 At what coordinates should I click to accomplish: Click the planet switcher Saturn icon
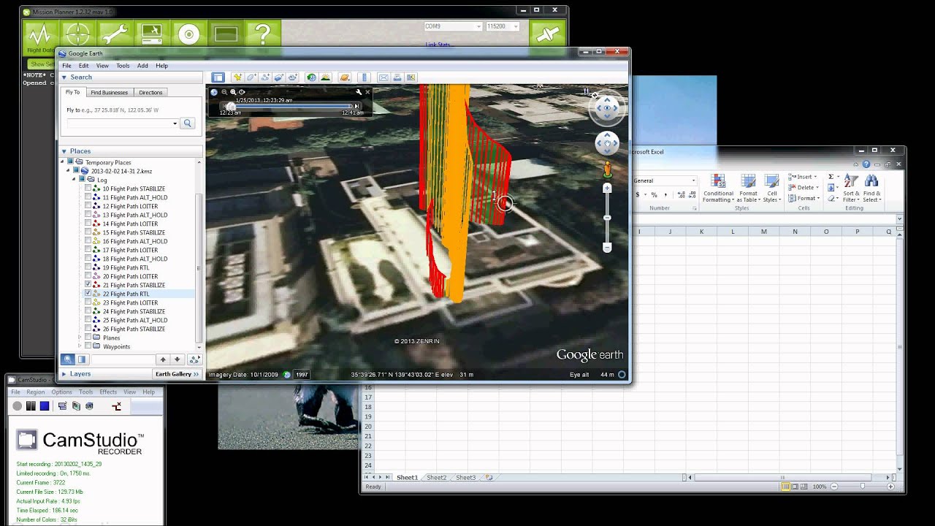[x=345, y=77]
